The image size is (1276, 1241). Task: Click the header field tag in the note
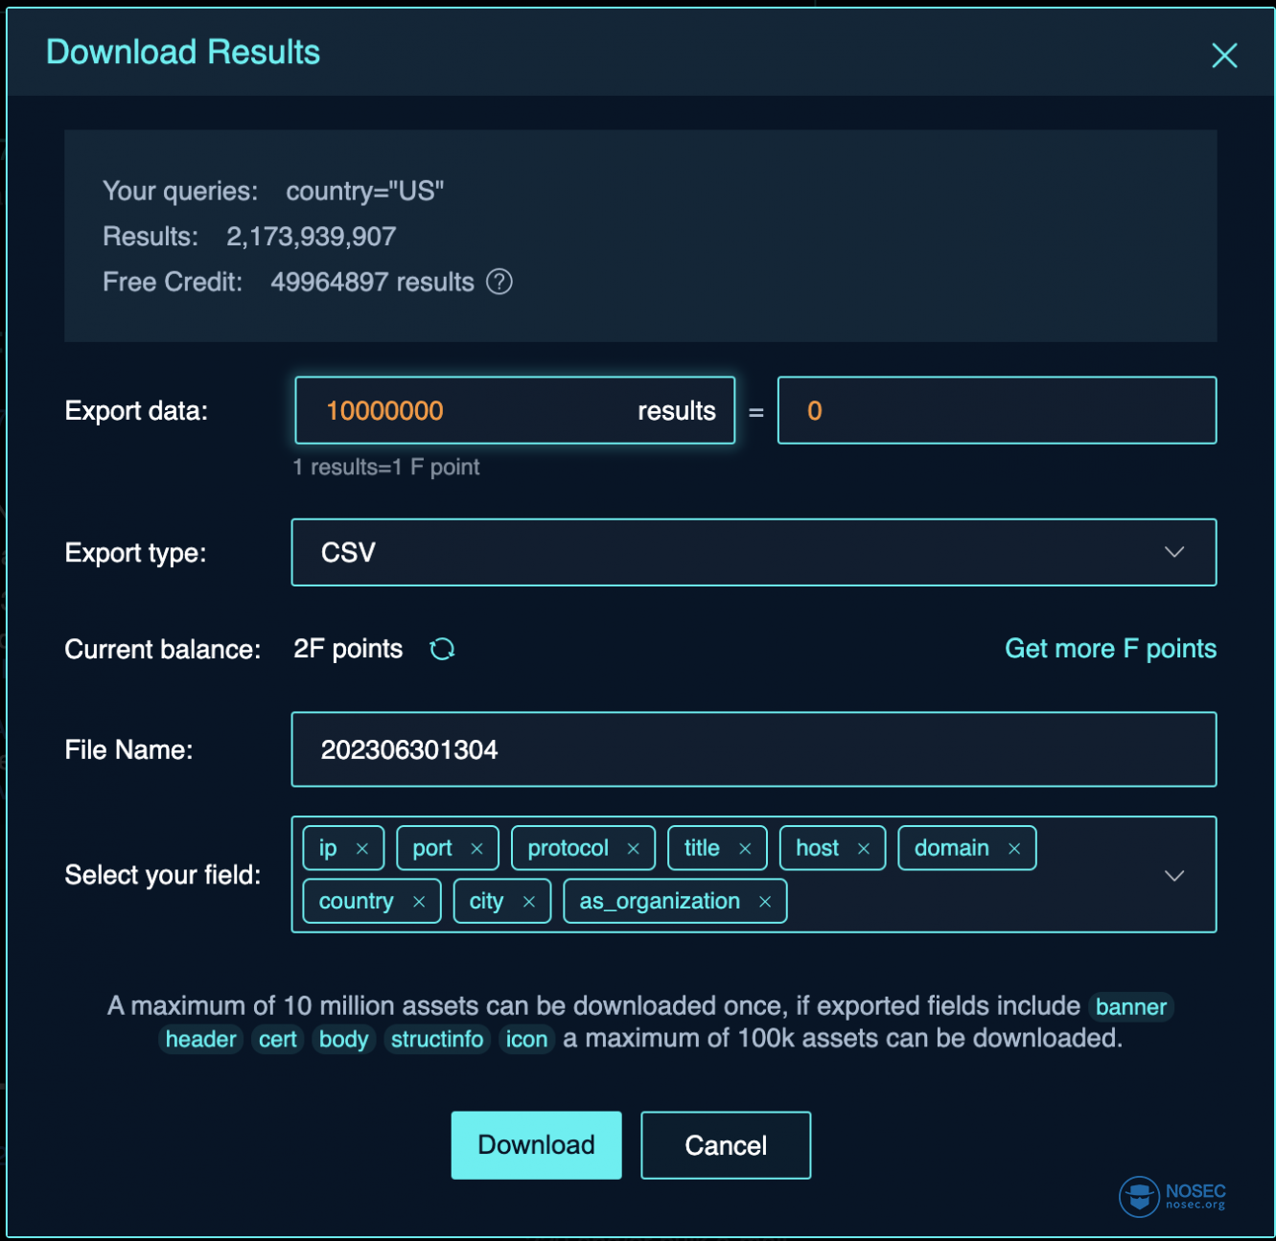[x=200, y=1039]
